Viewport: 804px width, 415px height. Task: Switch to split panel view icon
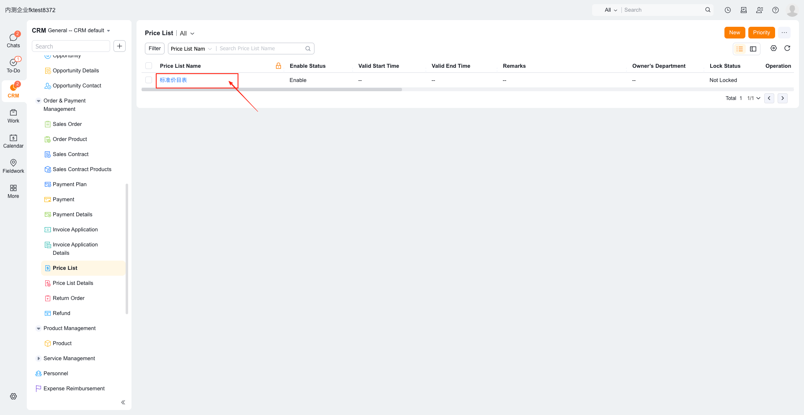click(x=753, y=49)
